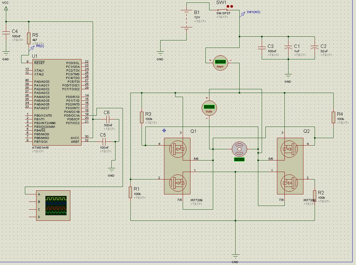The height and width of the screenshot is (265, 356).
Task: Click the blue origin crosshair marker
Action: tap(164, 131)
